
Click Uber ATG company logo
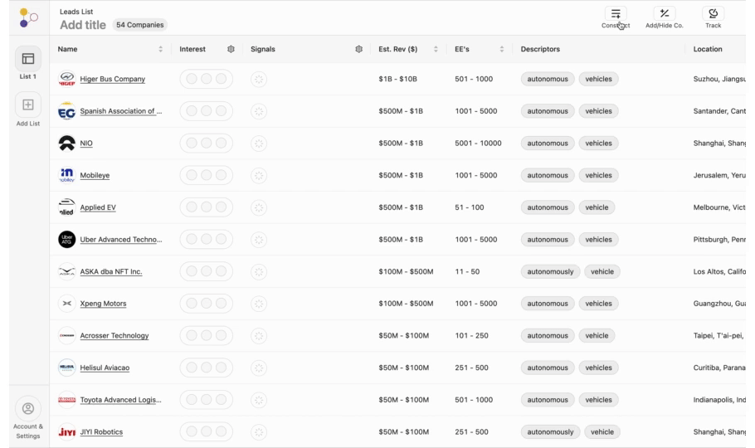coord(67,240)
